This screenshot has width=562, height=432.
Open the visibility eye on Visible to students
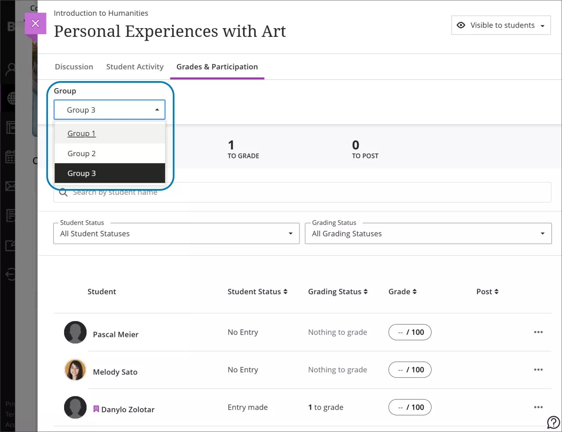point(461,25)
